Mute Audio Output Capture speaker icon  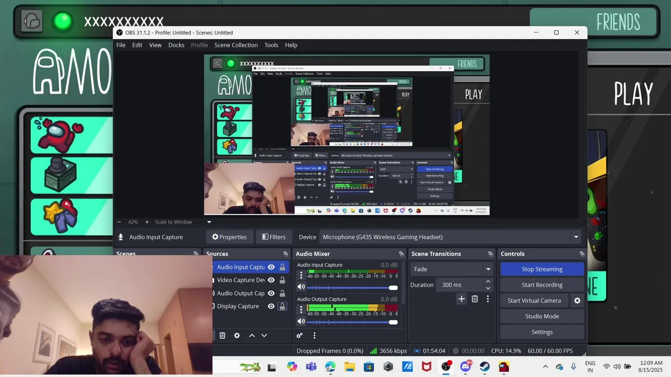[x=301, y=321]
